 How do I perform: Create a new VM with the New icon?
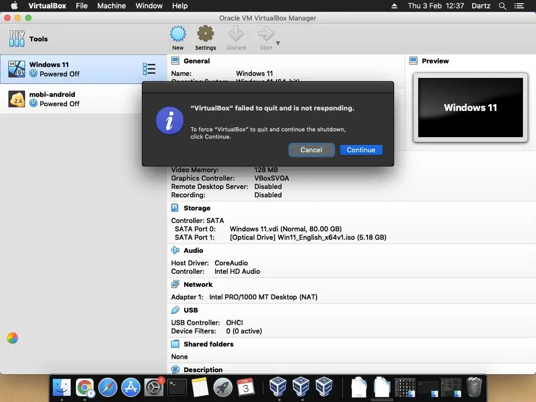178,38
